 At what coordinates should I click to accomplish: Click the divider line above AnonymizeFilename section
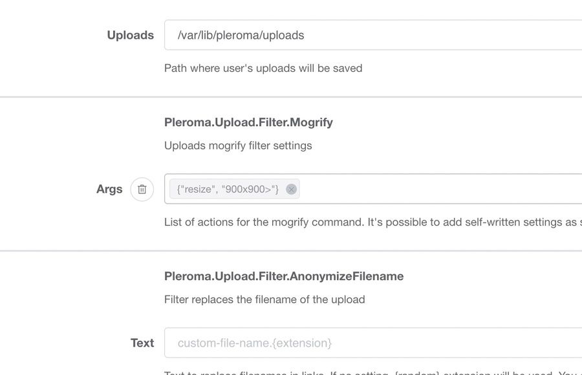point(291,251)
